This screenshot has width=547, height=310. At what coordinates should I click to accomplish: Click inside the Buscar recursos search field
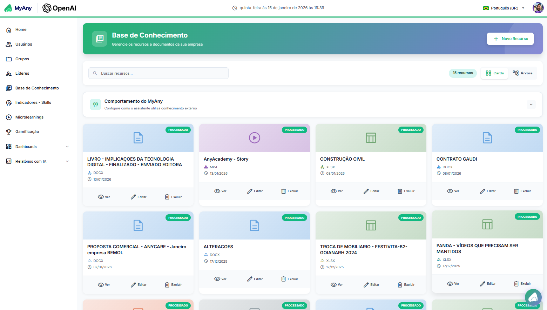pyautogui.click(x=158, y=73)
